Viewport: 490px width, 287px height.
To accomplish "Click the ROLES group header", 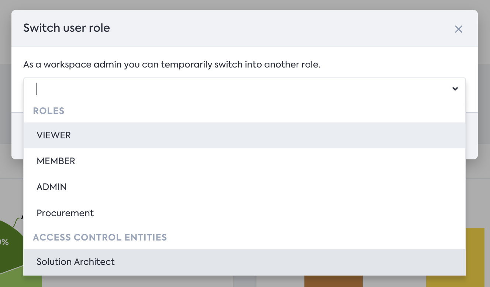I will click(49, 111).
